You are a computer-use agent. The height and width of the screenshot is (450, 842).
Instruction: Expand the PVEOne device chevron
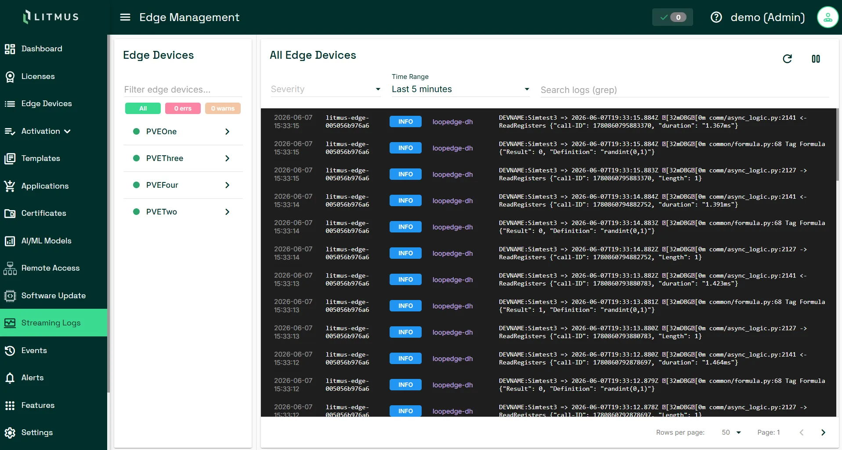pos(227,132)
